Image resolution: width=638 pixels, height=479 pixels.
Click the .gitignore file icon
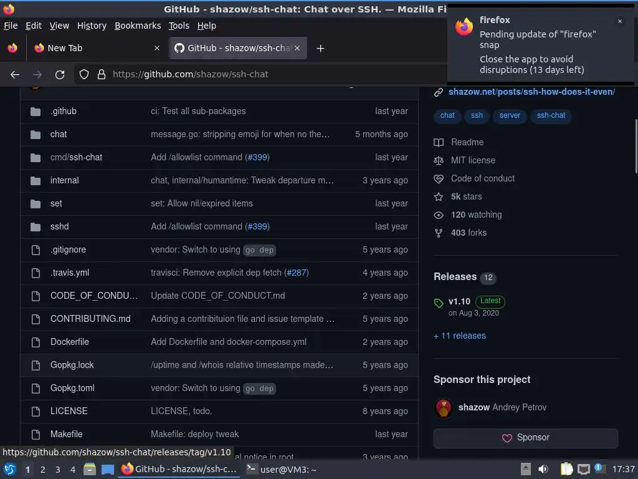tap(36, 249)
